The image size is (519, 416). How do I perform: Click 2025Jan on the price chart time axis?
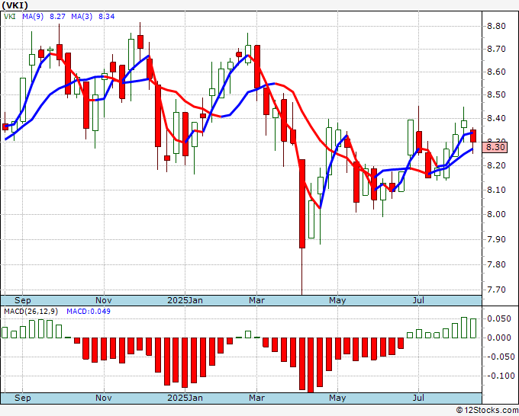click(x=185, y=301)
